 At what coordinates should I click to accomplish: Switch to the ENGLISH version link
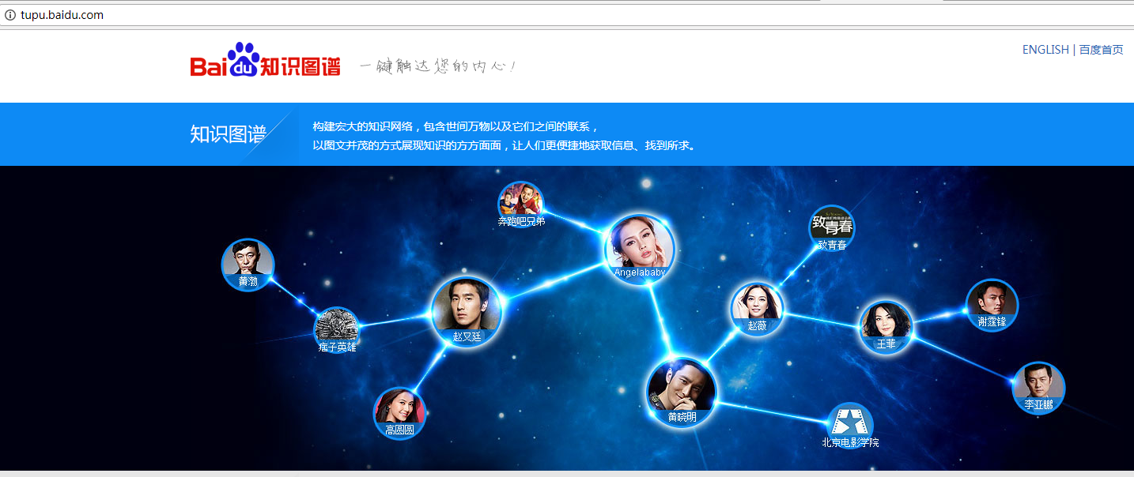point(1045,50)
